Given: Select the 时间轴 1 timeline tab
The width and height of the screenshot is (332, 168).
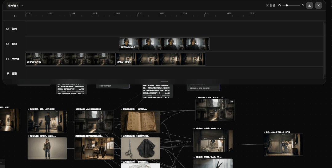Looking at the screenshot, I should [13, 6].
